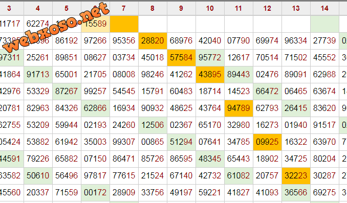Click the light yellow cell 15589
This screenshot has width=347, height=203.
[95, 24]
